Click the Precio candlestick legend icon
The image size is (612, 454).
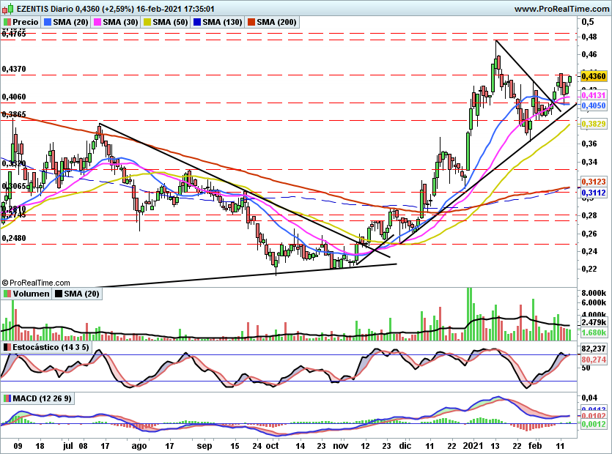7,23
